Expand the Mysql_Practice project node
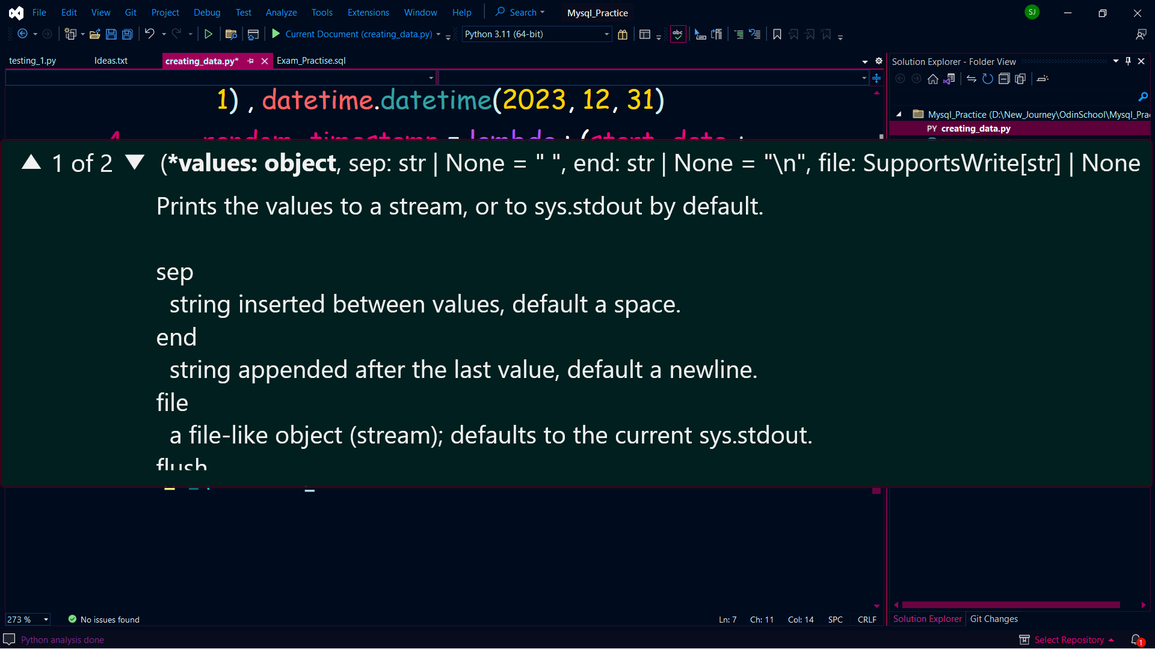 click(x=898, y=114)
